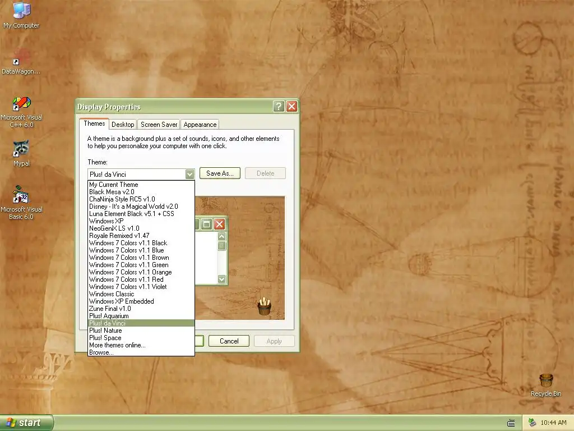This screenshot has width=574, height=431.
Task: Click the taskbar clock showing 10:44 AM
Action: (553, 423)
